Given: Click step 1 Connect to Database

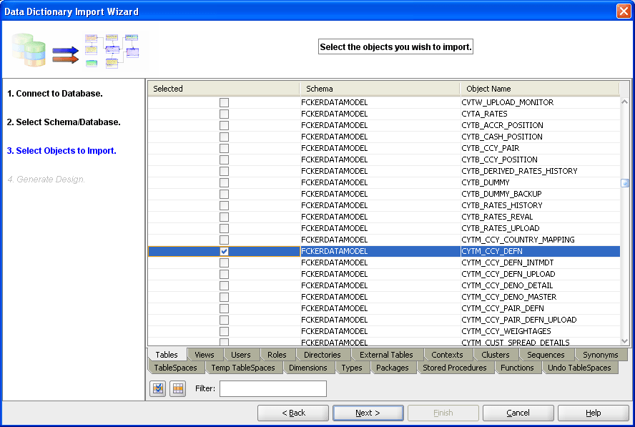Looking at the screenshot, I should 54,94.
